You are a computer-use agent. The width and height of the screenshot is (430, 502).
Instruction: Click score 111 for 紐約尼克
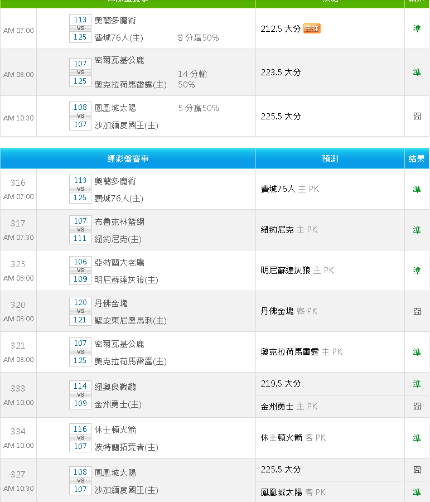click(x=80, y=239)
